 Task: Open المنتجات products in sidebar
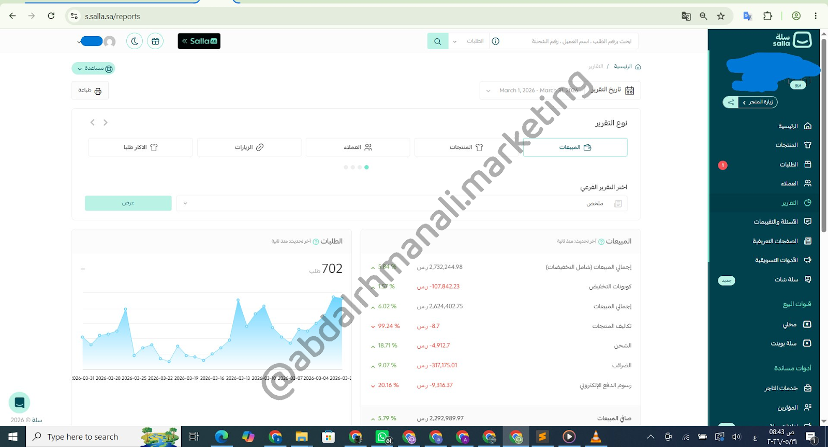coord(793,145)
